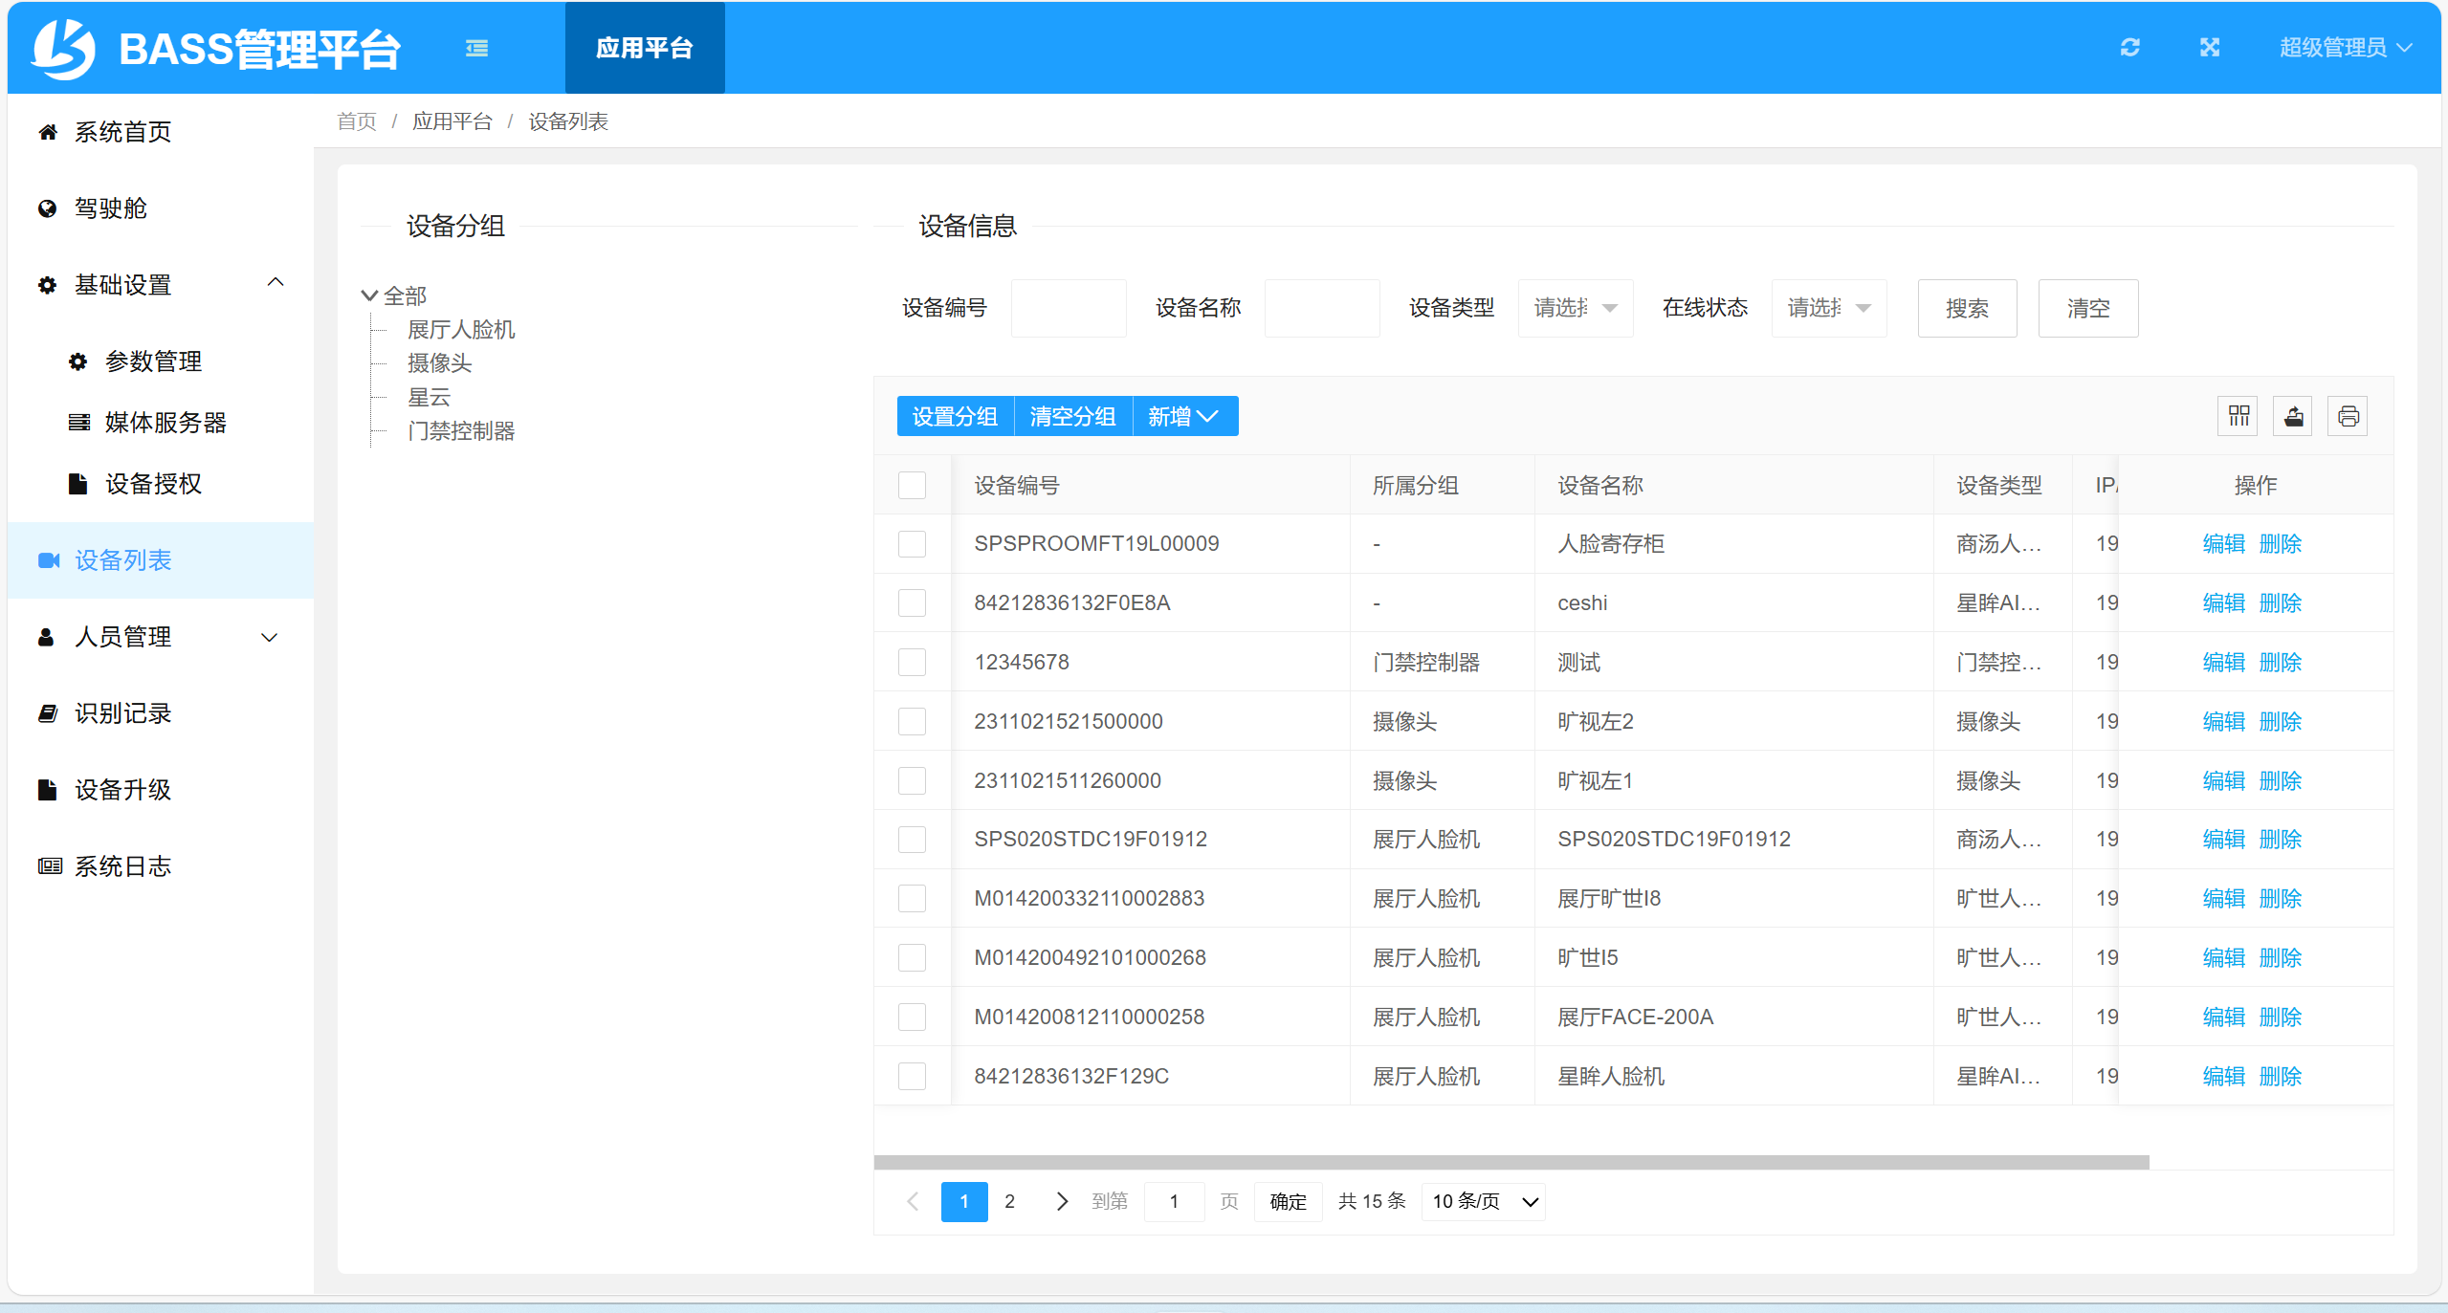2448x1313 pixels.
Task: Click the 搜索 search button
Action: click(x=1966, y=308)
